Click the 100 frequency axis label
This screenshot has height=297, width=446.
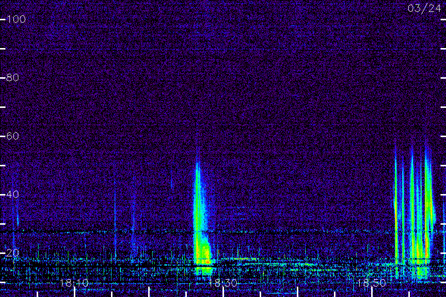click(x=16, y=19)
